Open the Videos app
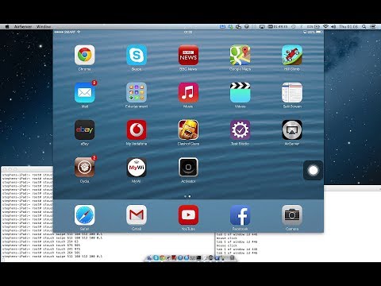 coord(240,92)
